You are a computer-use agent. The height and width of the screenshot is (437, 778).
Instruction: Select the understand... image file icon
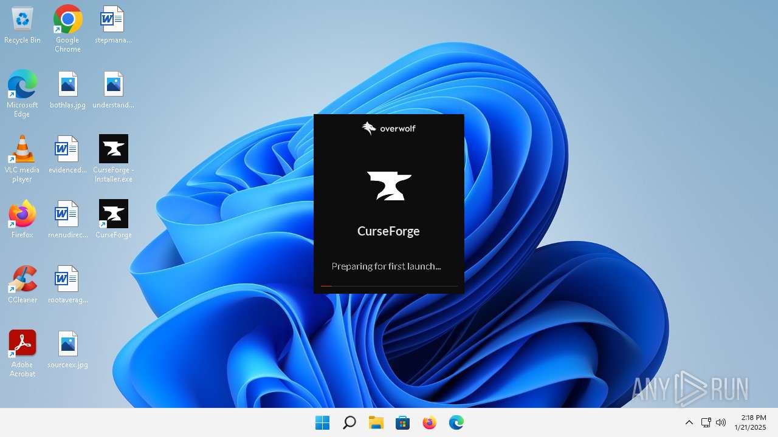pos(113,90)
